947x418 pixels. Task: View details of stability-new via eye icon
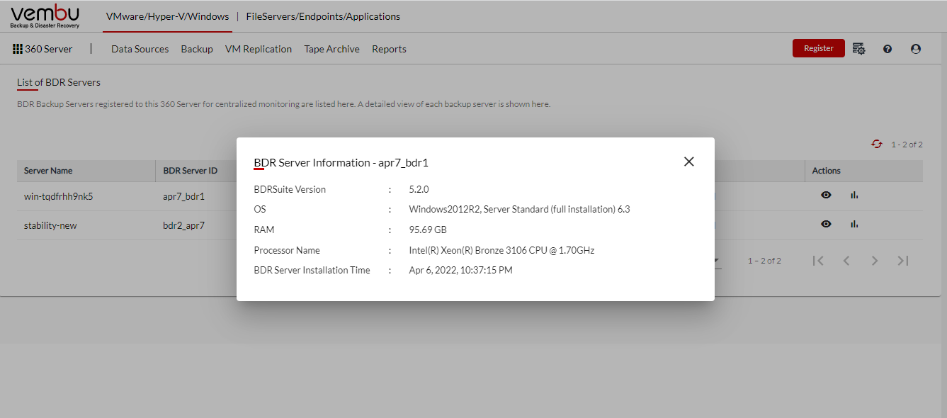(x=826, y=224)
